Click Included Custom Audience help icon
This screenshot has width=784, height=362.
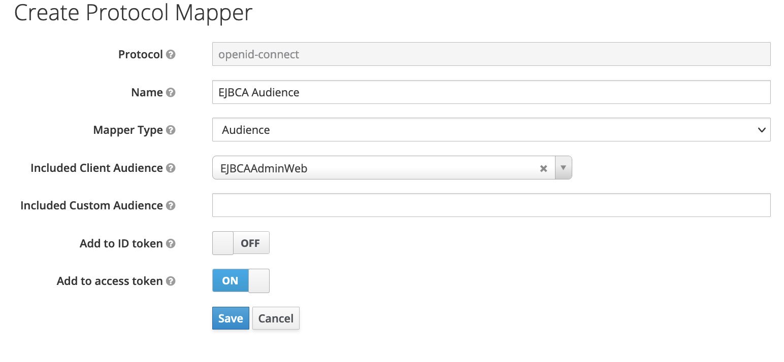(x=171, y=205)
